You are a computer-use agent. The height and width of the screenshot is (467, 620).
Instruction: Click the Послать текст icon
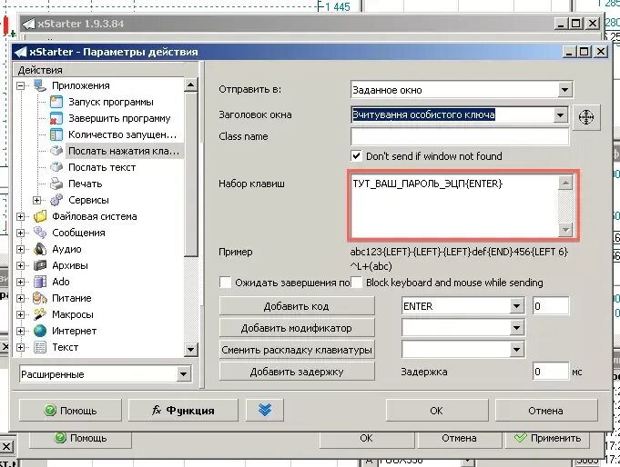click(56, 167)
